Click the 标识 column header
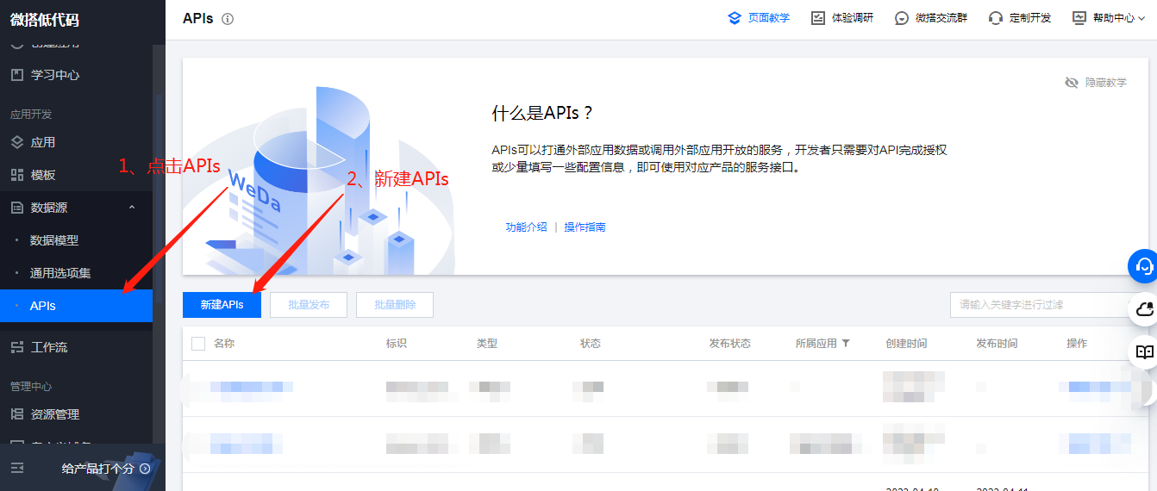The image size is (1157, 491). (x=397, y=344)
